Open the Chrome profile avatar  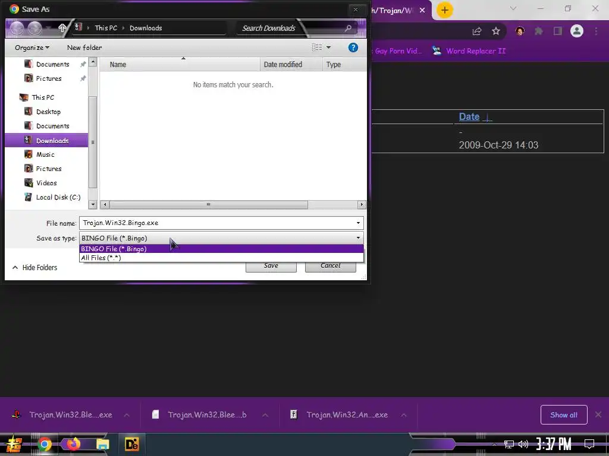pyautogui.click(x=577, y=31)
